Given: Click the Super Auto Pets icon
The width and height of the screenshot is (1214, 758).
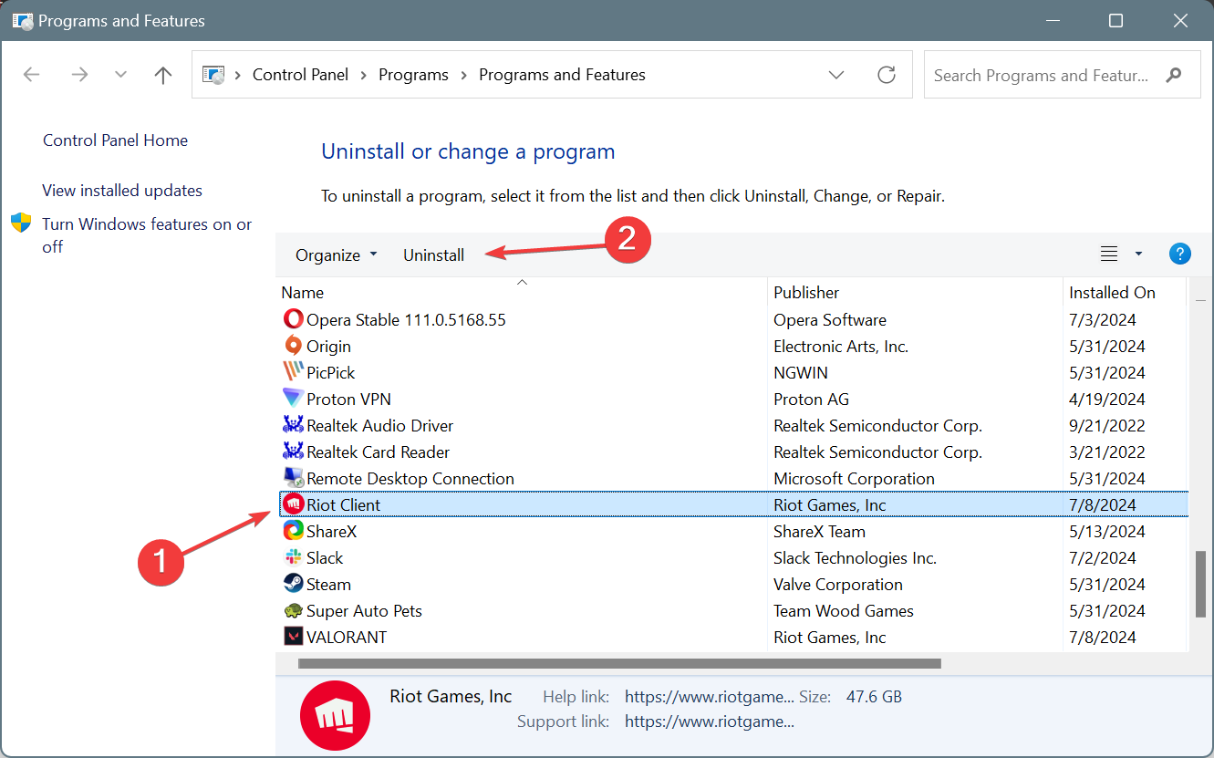Looking at the screenshot, I should coord(293,610).
